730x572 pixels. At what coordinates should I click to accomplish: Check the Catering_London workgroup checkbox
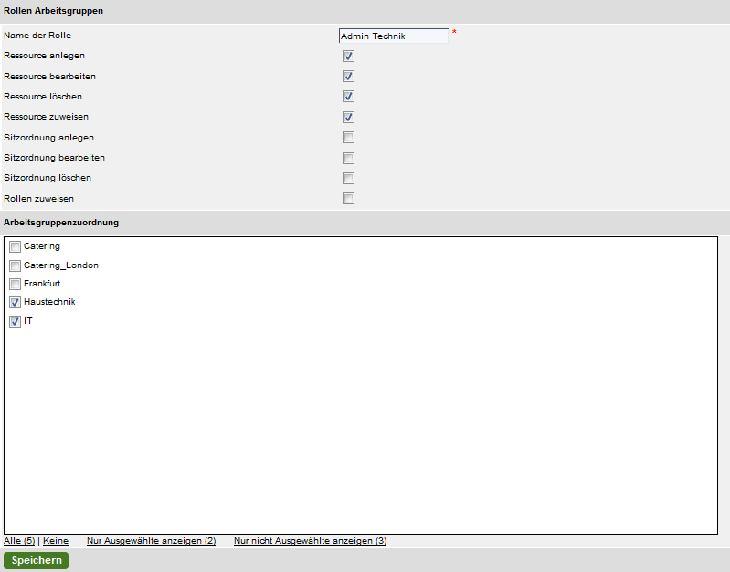(15, 265)
